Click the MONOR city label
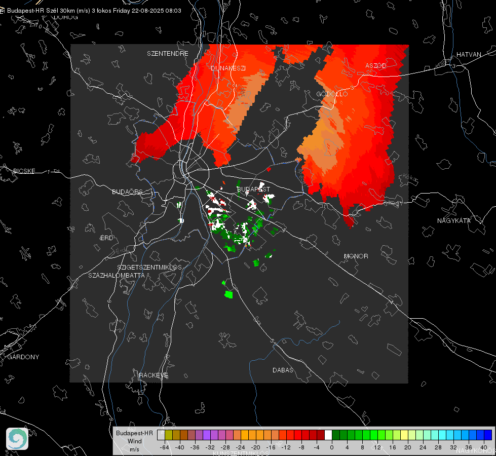 coord(356,256)
